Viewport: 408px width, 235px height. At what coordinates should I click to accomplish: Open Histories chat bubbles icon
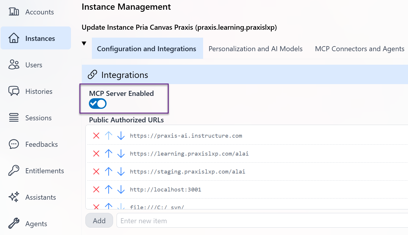click(14, 91)
